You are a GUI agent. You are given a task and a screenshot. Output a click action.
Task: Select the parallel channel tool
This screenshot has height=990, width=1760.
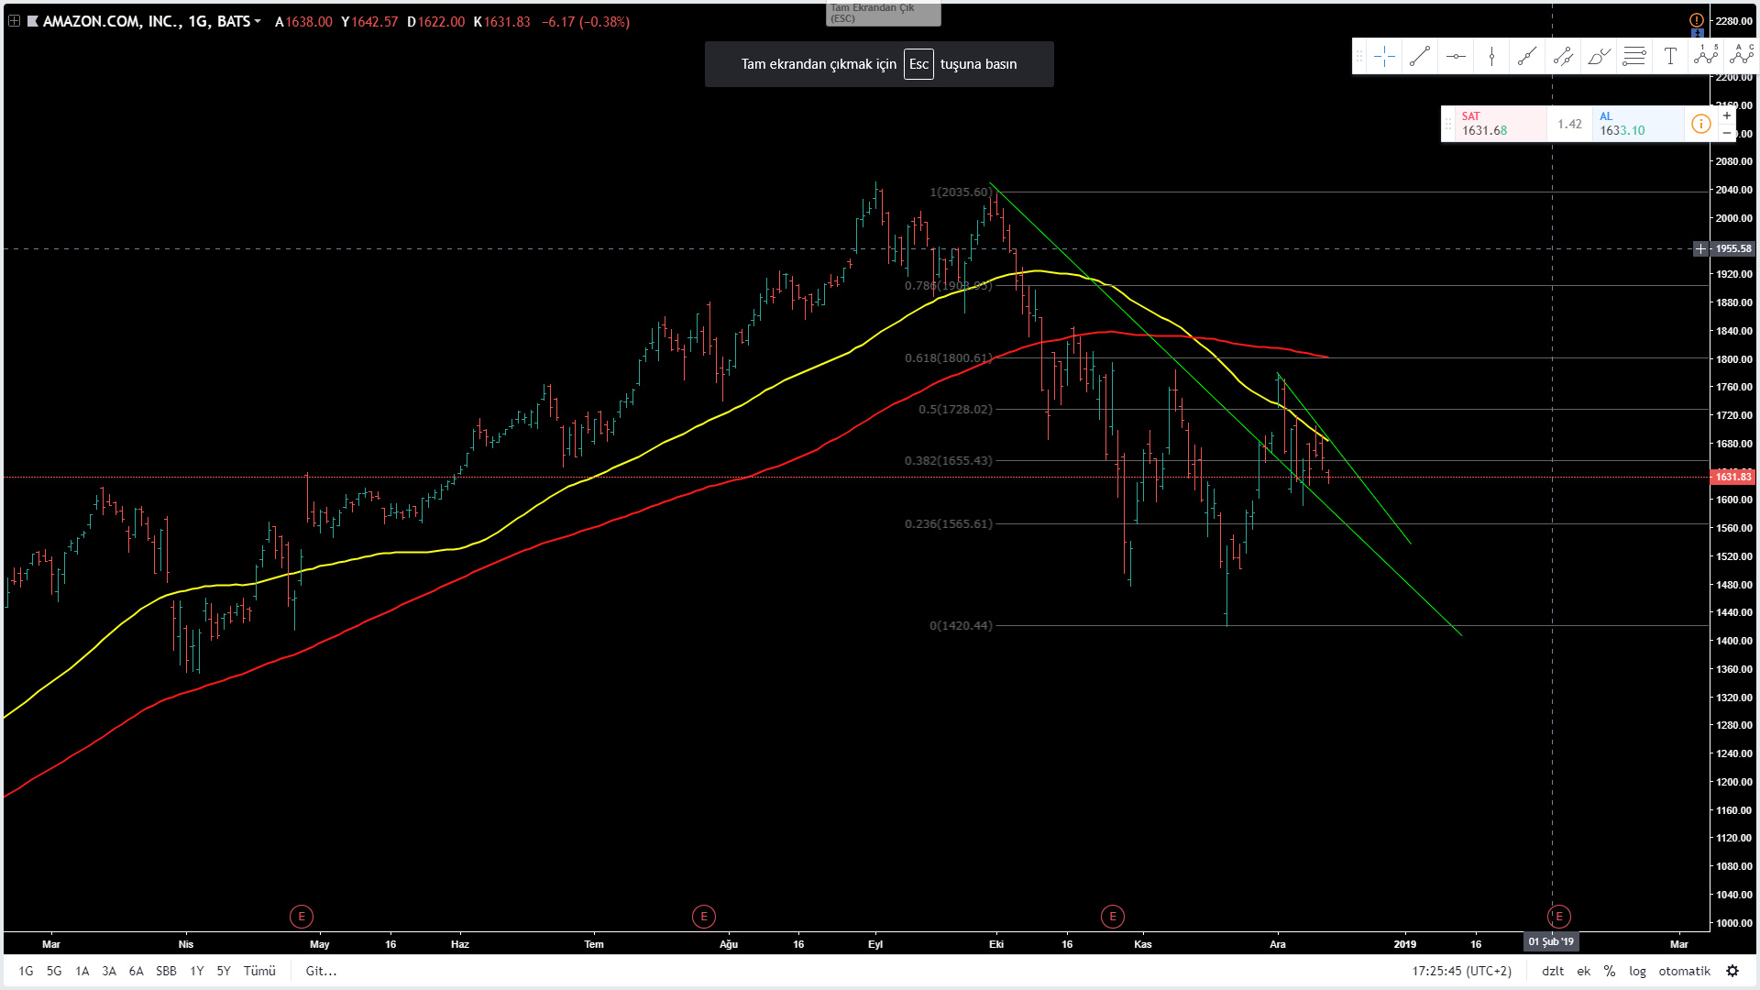(x=1563, y=57)
